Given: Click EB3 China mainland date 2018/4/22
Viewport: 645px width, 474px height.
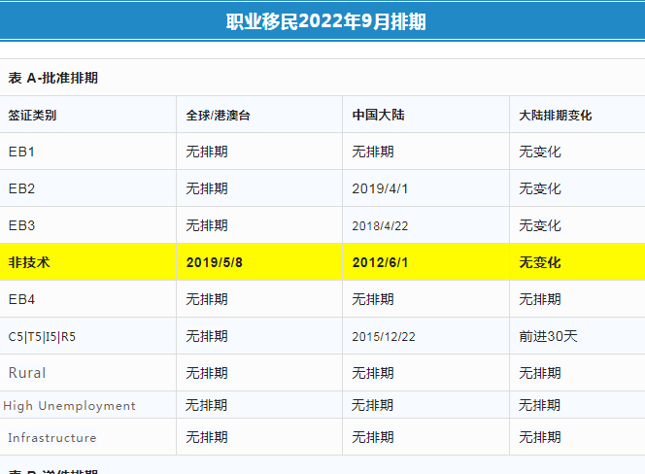Looking at the screenshot, I should (380, 226).
